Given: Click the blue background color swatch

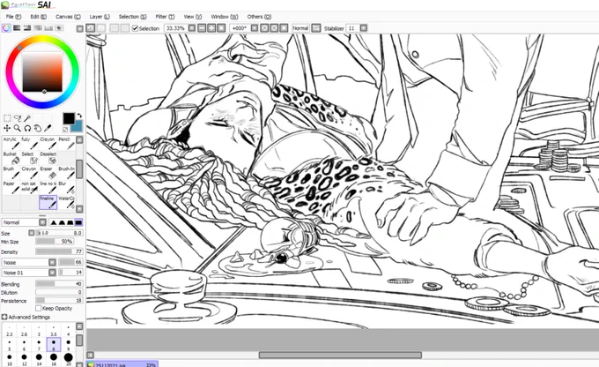Looking at the screenshot, I should click(x=78, y=126).
